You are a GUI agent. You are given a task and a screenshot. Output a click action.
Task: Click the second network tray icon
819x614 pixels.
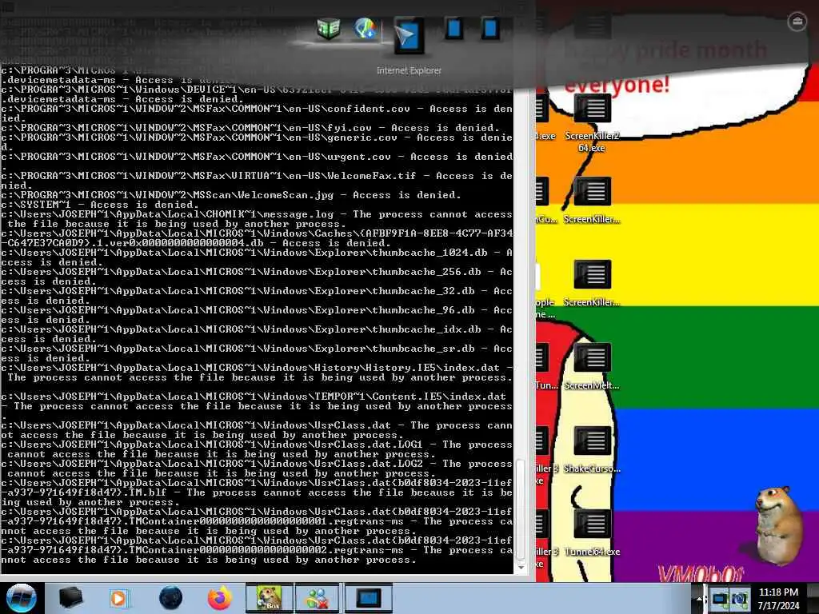739,598
